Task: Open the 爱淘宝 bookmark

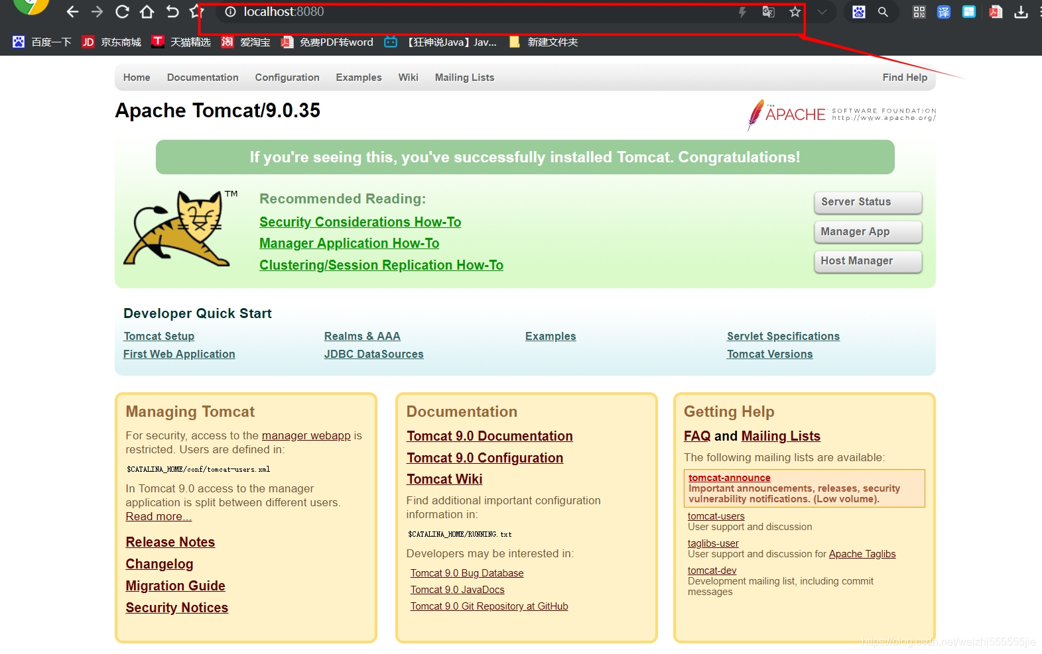Action: point(245,42)
